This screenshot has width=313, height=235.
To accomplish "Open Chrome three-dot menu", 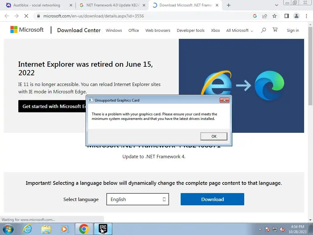I will [306, 16].
